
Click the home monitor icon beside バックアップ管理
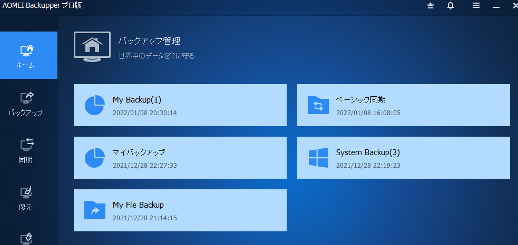click(92, 47)
